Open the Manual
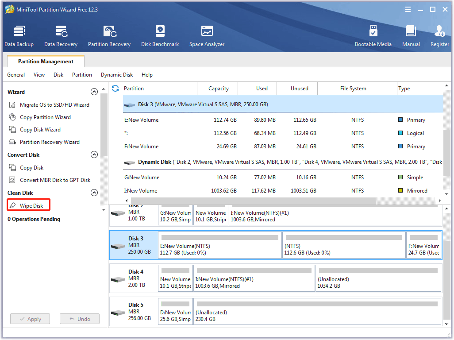 point(411,35)
